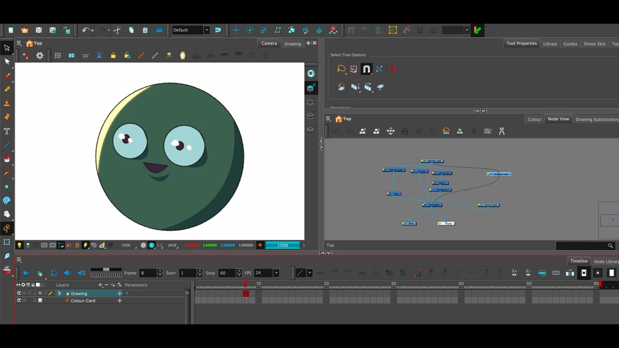Toggle Loop playback in Timeline

pos(54,273)
